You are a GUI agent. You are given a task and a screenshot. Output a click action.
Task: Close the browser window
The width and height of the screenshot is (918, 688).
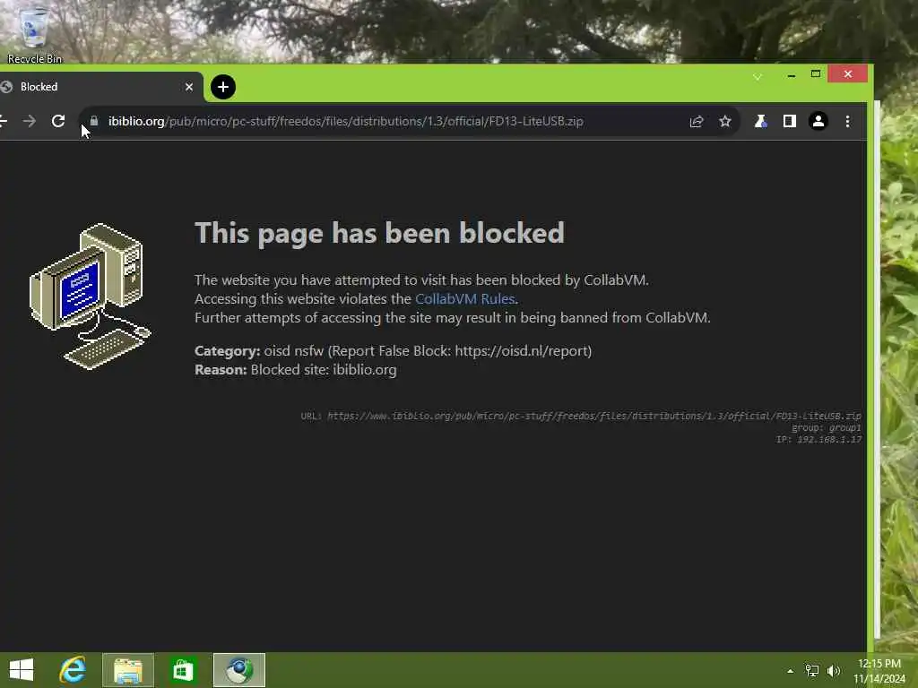[848, 73]
